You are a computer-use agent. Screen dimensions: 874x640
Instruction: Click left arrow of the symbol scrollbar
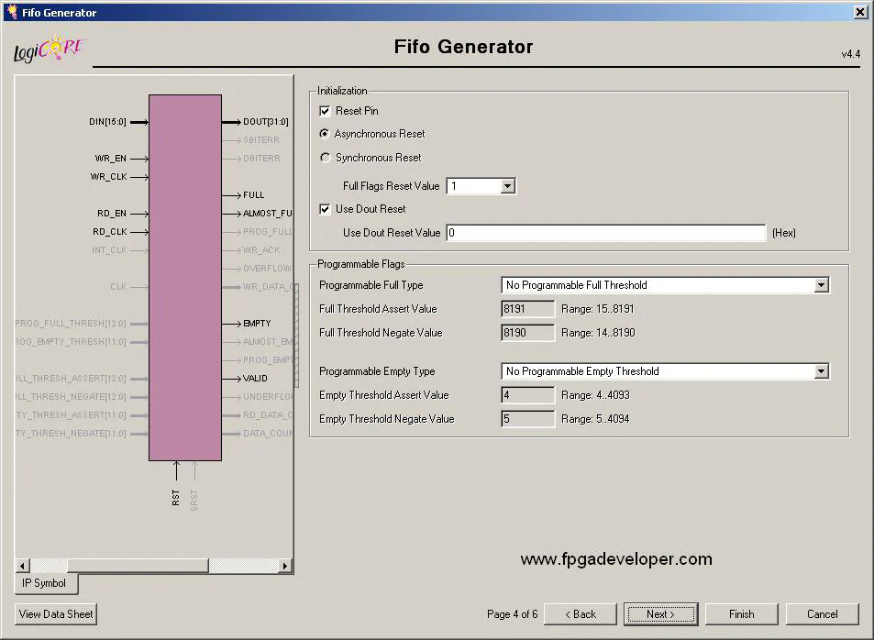click(x=24, y=566)
